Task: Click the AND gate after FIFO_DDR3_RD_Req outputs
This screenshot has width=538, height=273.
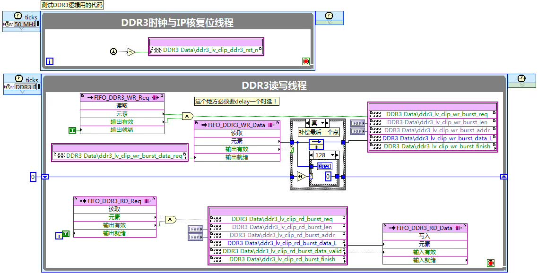Action: pos(171,220)
